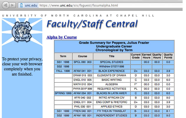Click the ENGL 011 004 course cell
The height and width of the screenshot is (118, 186).
[83, 102]
